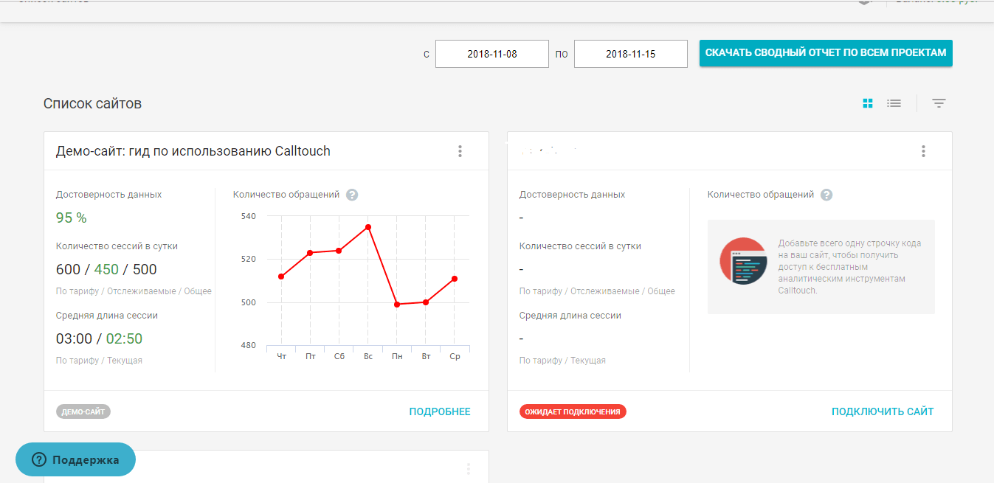This screenshot has height=483, width=994.
Task: Open ПОДРОБНЕЕ on the demo site card
Action: pyautogui.click(x=440, y=411)
